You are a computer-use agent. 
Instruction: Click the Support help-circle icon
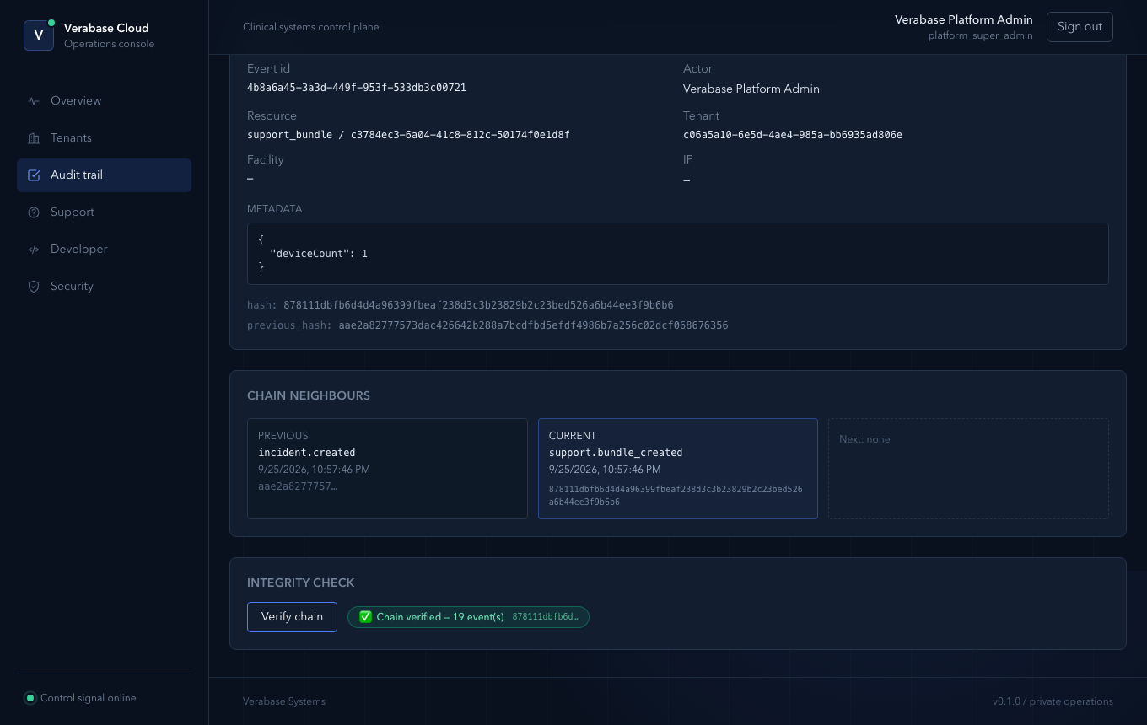point(34,212)
